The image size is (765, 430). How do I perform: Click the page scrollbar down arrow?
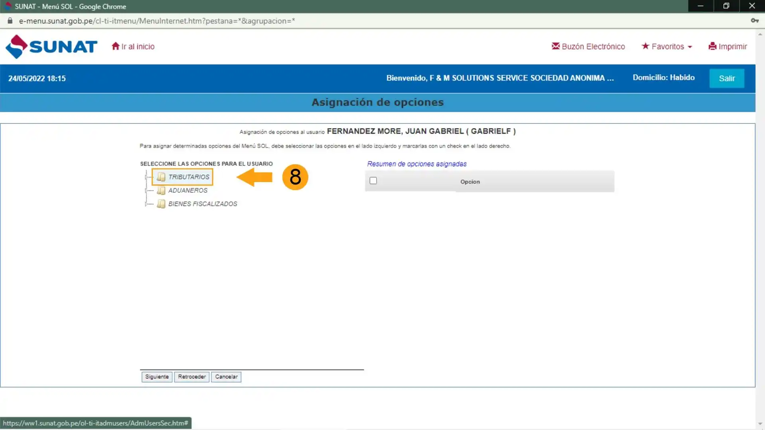click(760, 424)
